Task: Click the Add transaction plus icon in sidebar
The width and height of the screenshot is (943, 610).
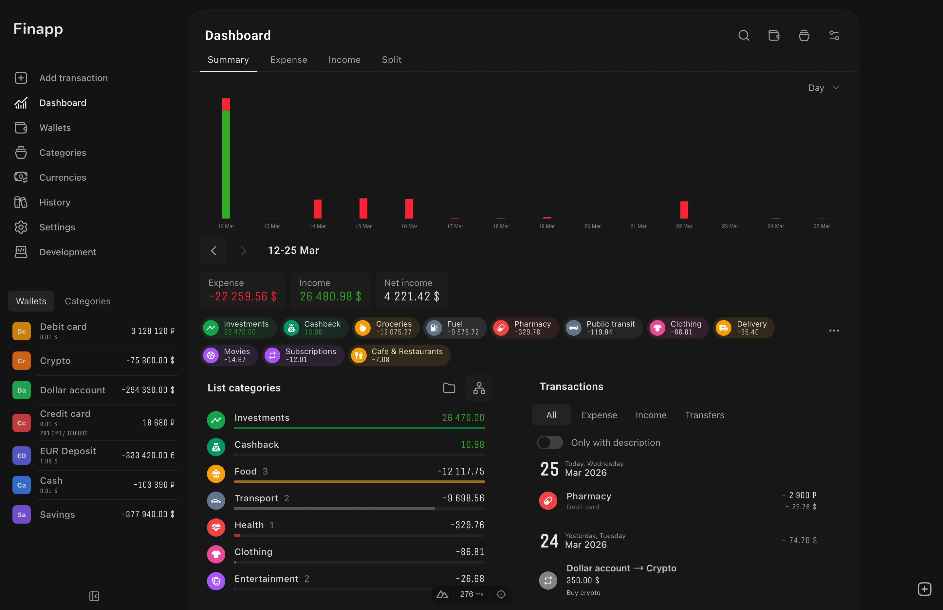Action: tap(21, 78)
